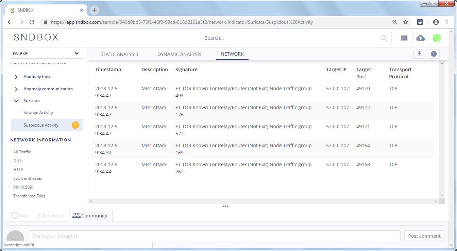Click the signature ending in group 493
457x251 pixels.
pyautogui.click(x=243, y=92)
